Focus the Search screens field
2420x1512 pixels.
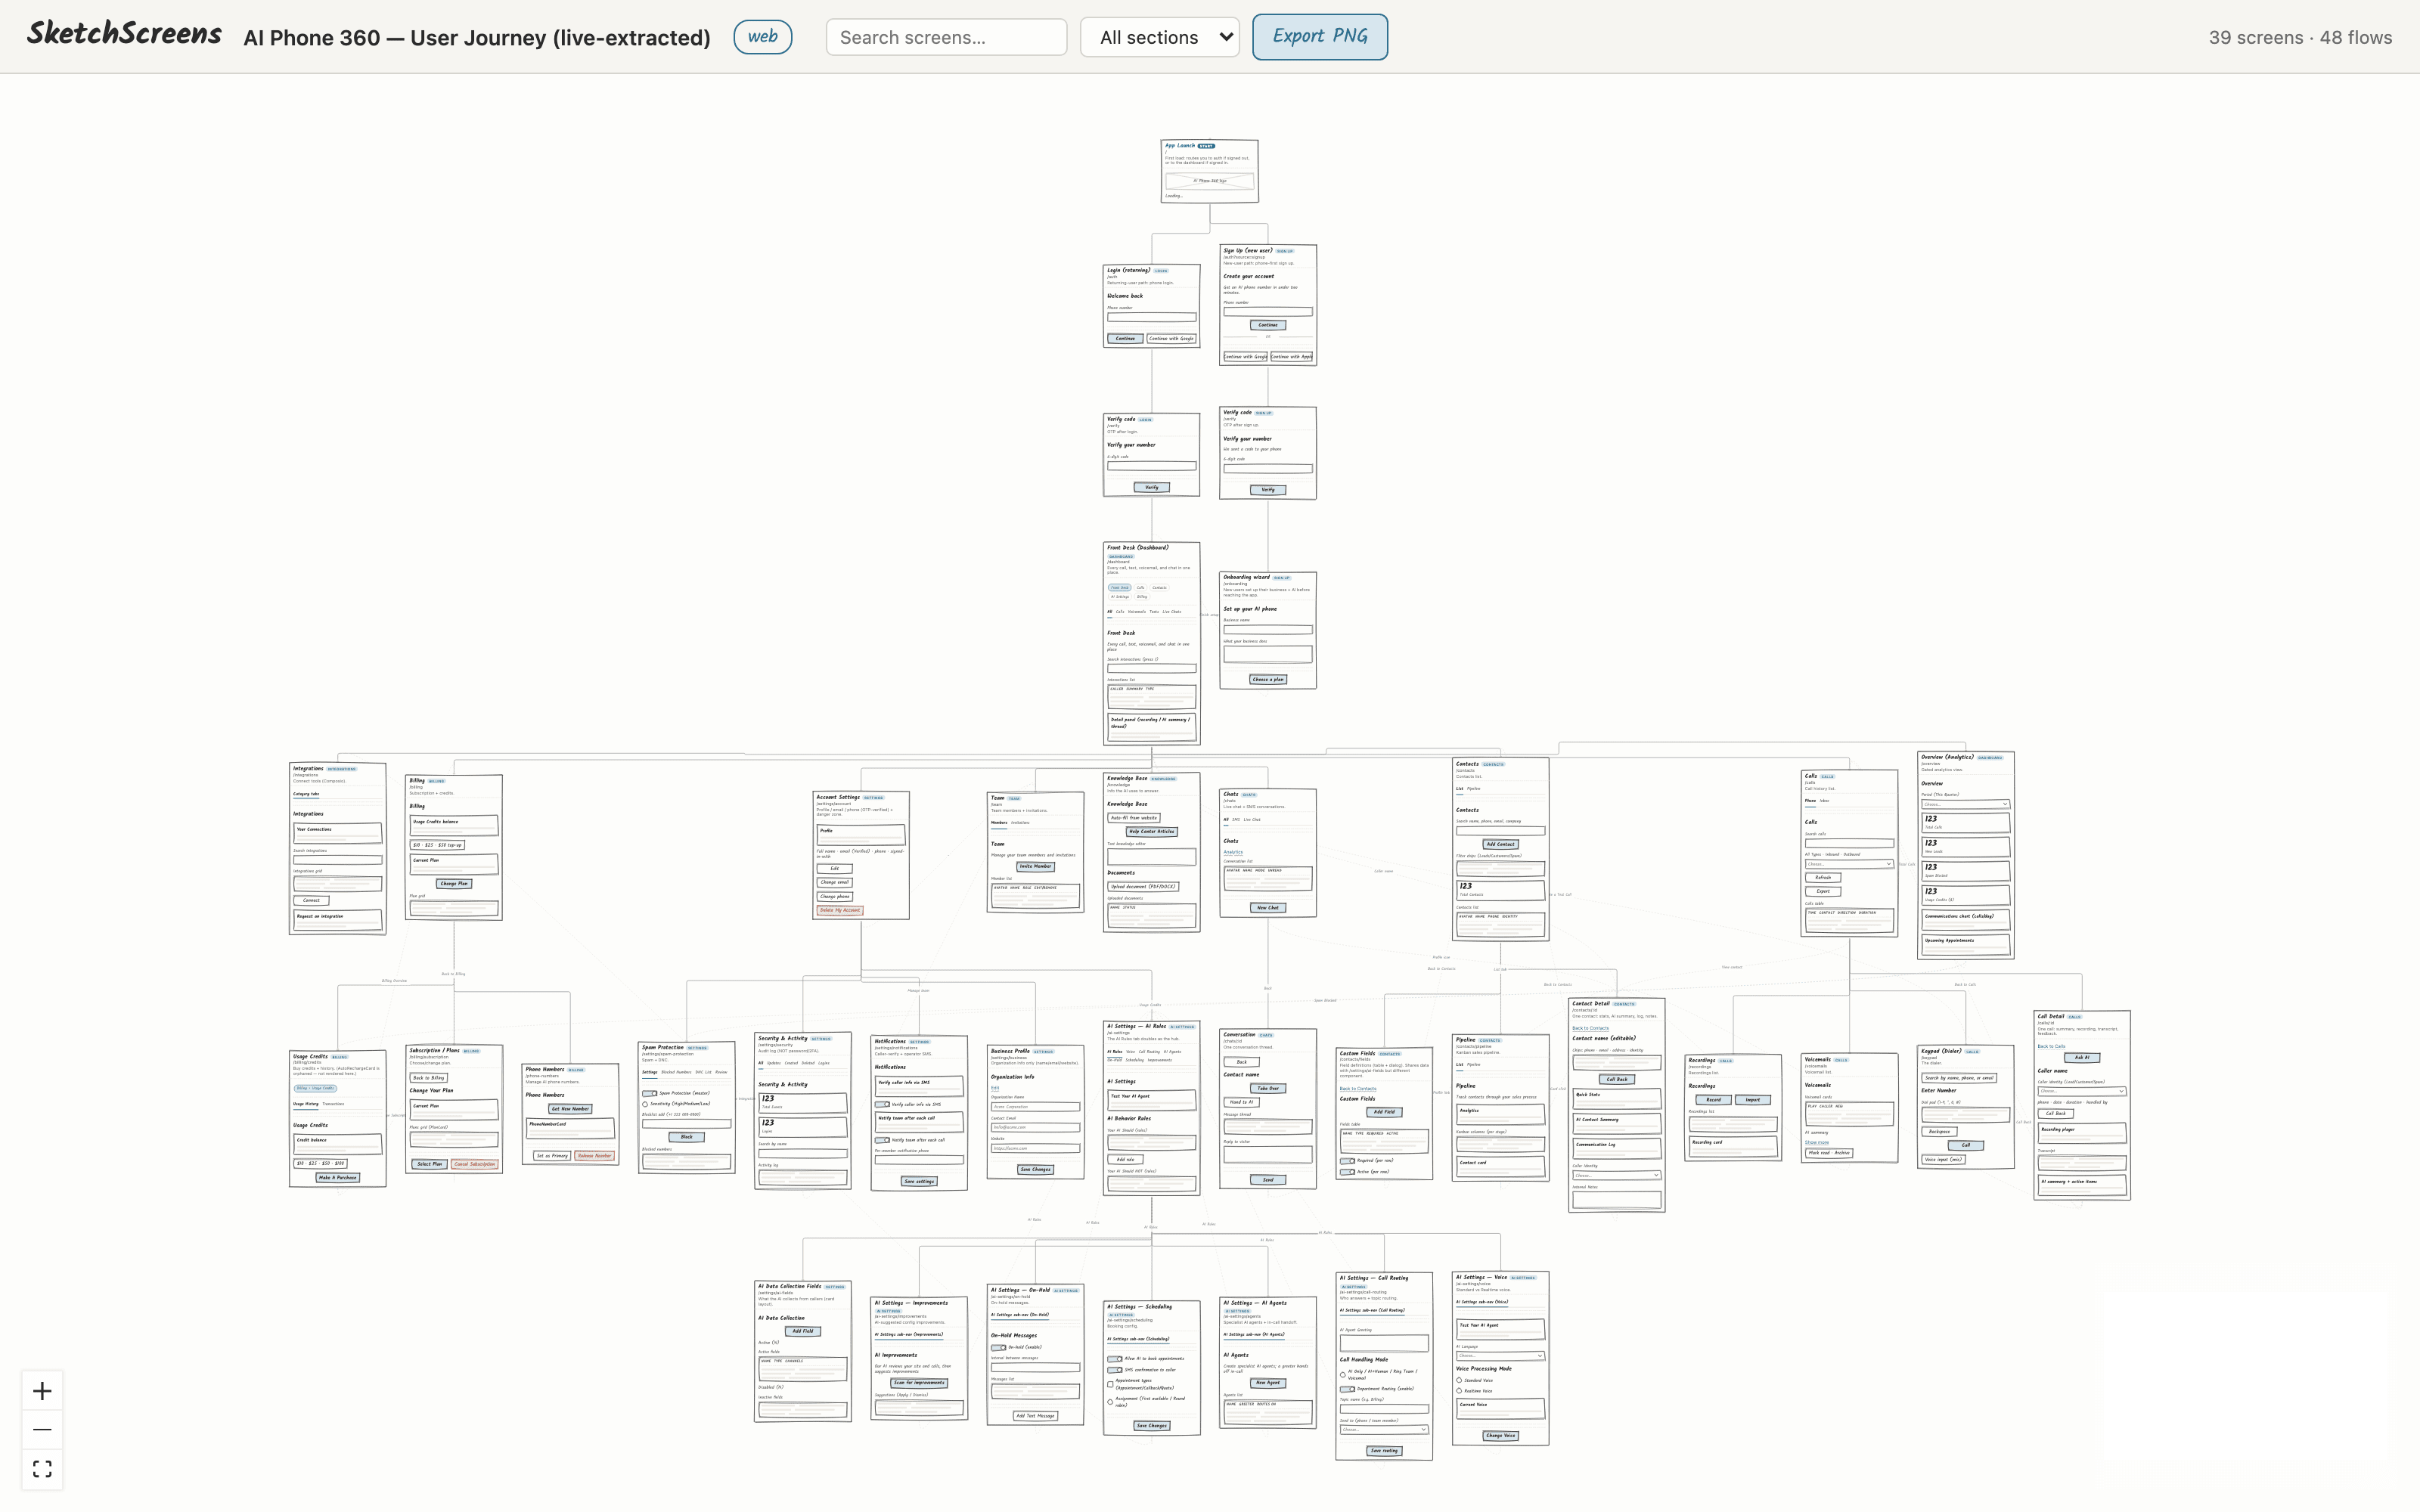click(946, 37)
